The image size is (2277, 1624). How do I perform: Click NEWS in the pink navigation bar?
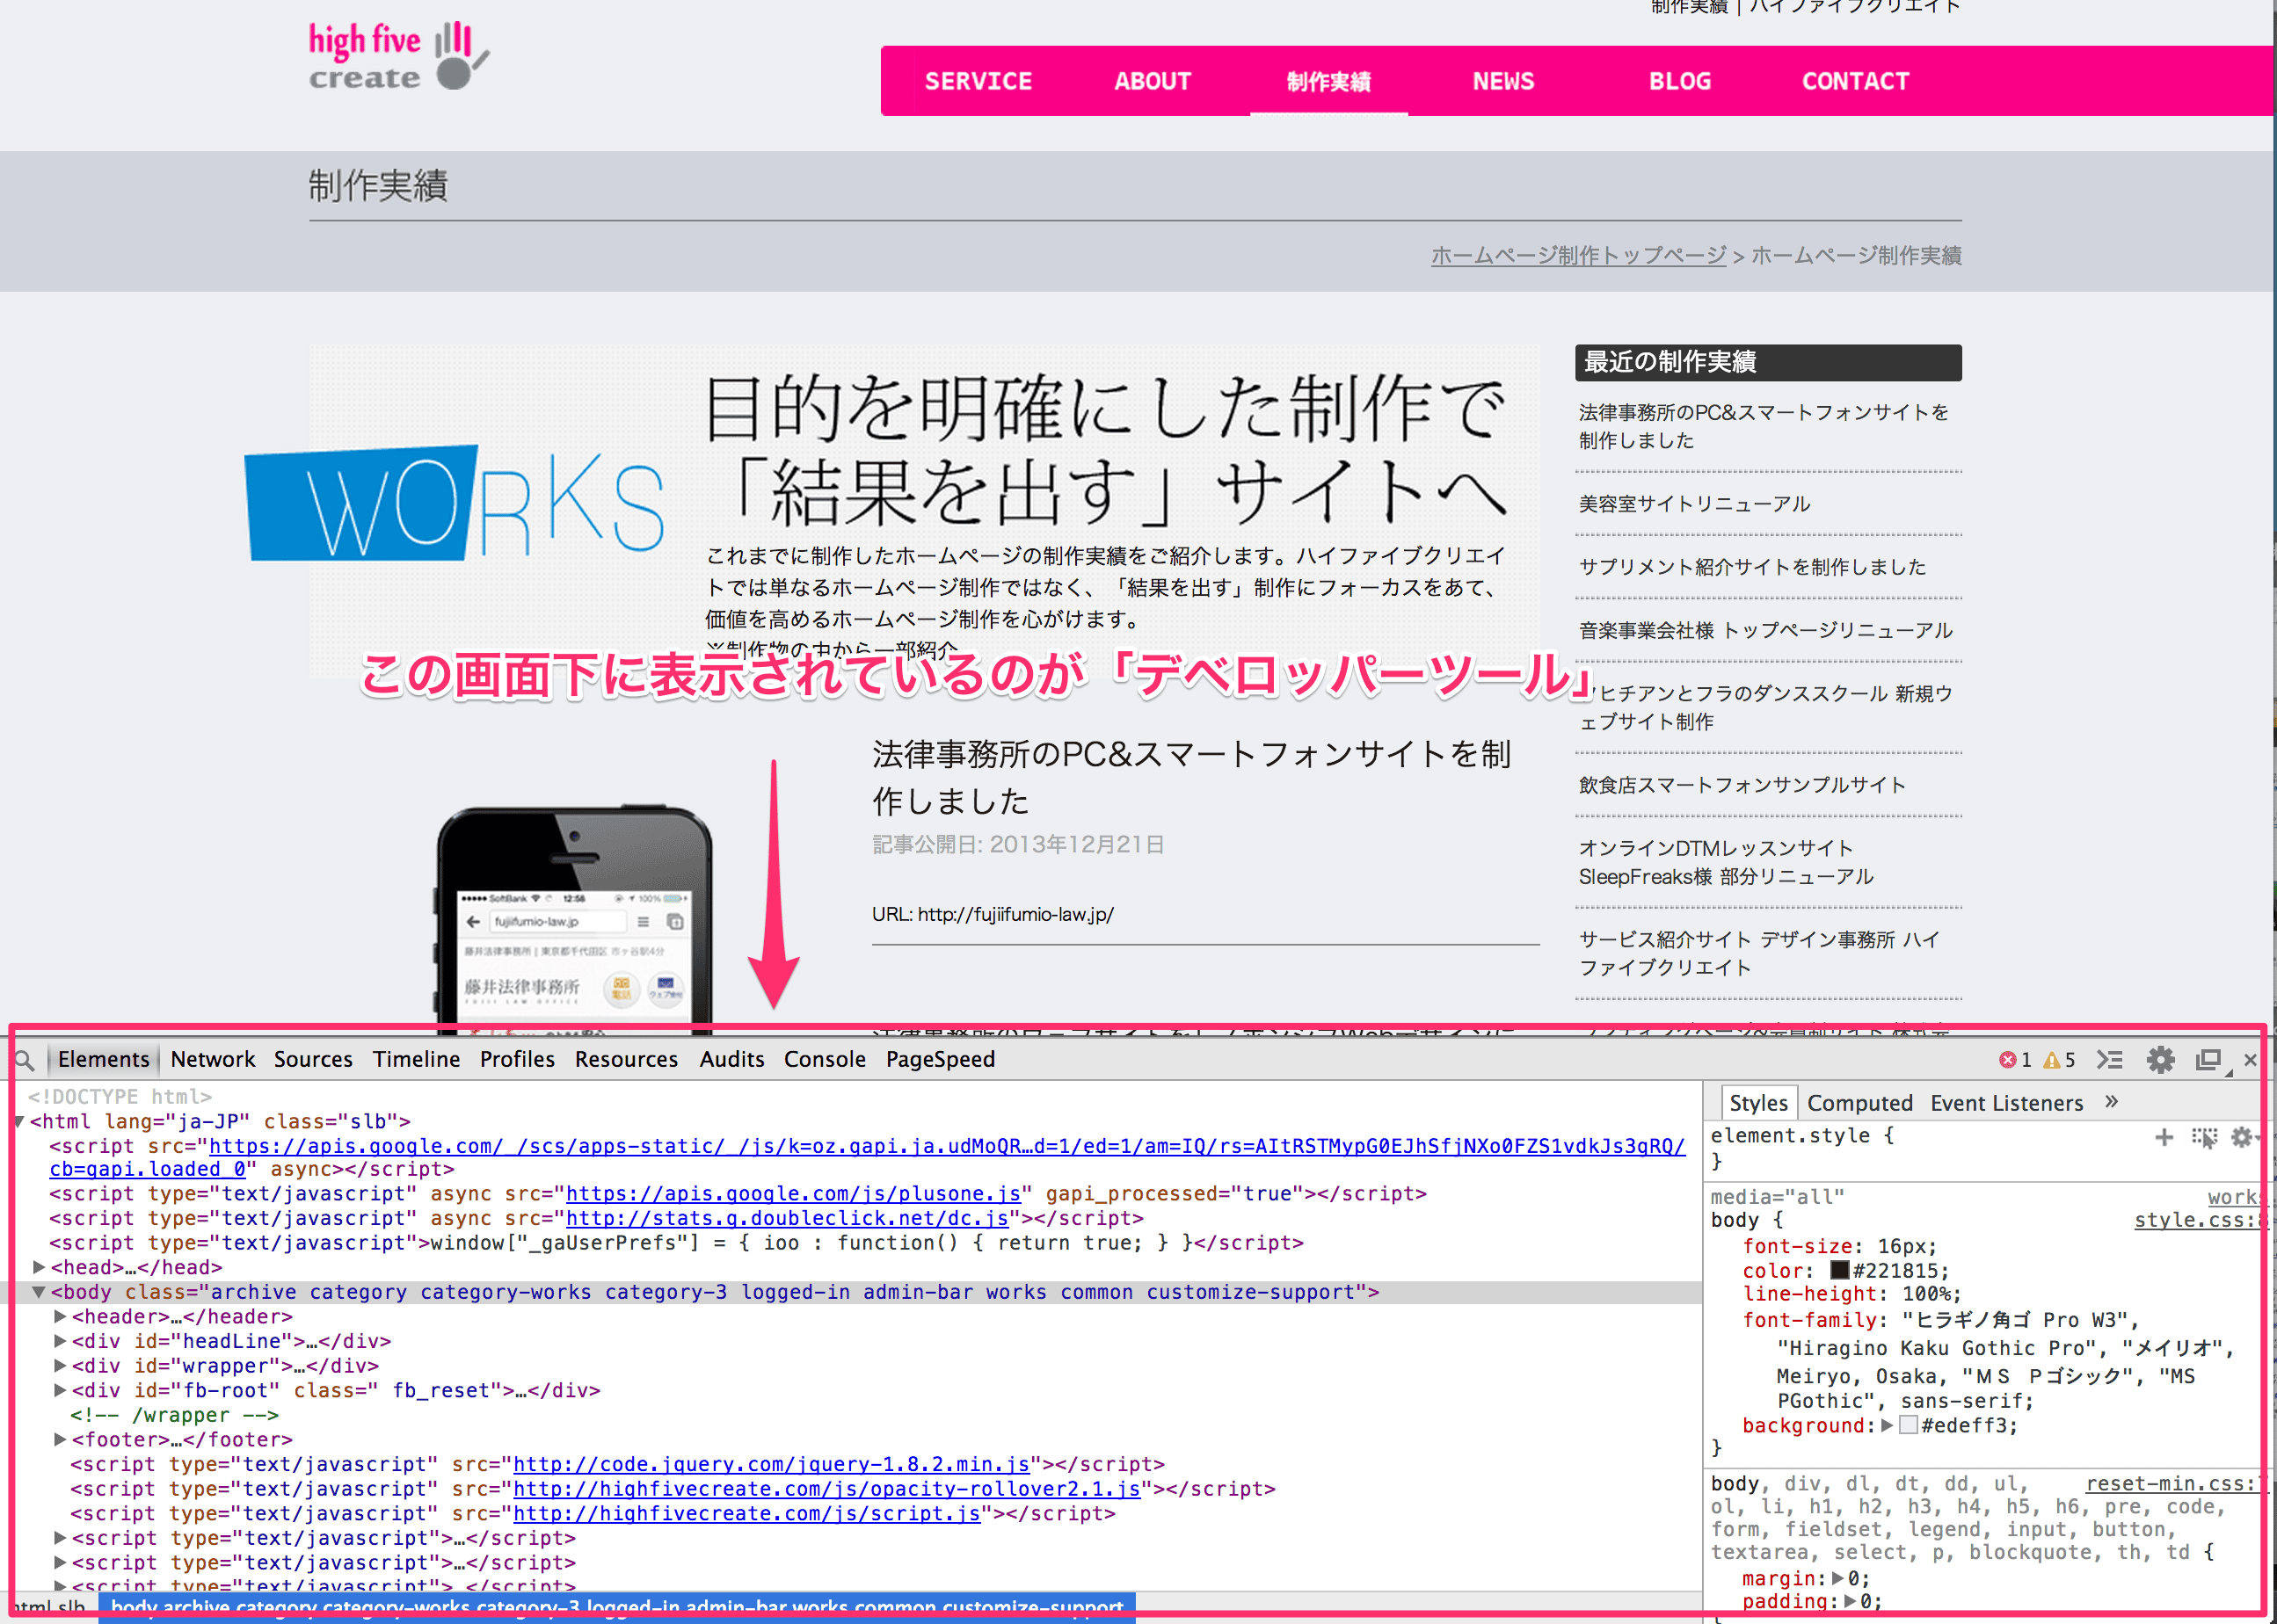(x=1503, y=81)
